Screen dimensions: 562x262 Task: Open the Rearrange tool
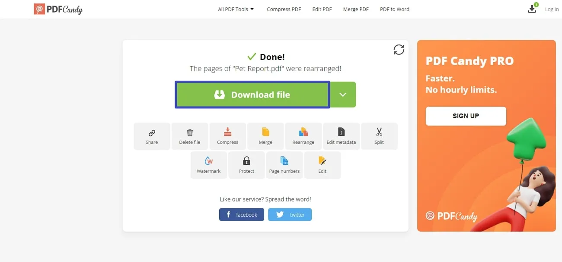(303, 136)
